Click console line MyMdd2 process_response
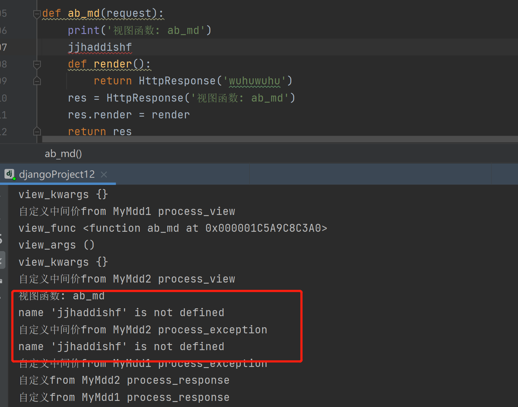 124,380
